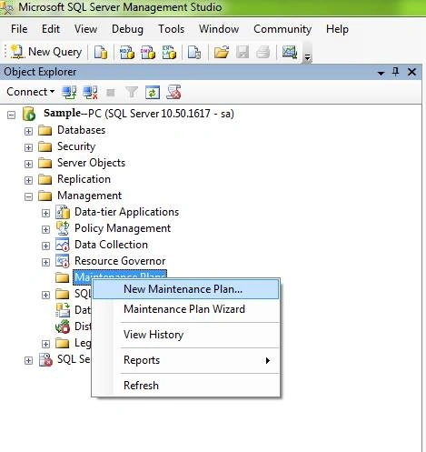The height and width of the screenshot is (452, 426).
Task: Select the Sample--PC server node
Action: point(139,114)
